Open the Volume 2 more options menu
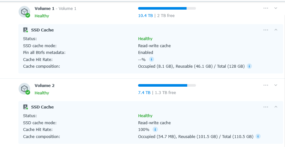The height and width of the screenshot is (147, 285). [x=266, y=85]
